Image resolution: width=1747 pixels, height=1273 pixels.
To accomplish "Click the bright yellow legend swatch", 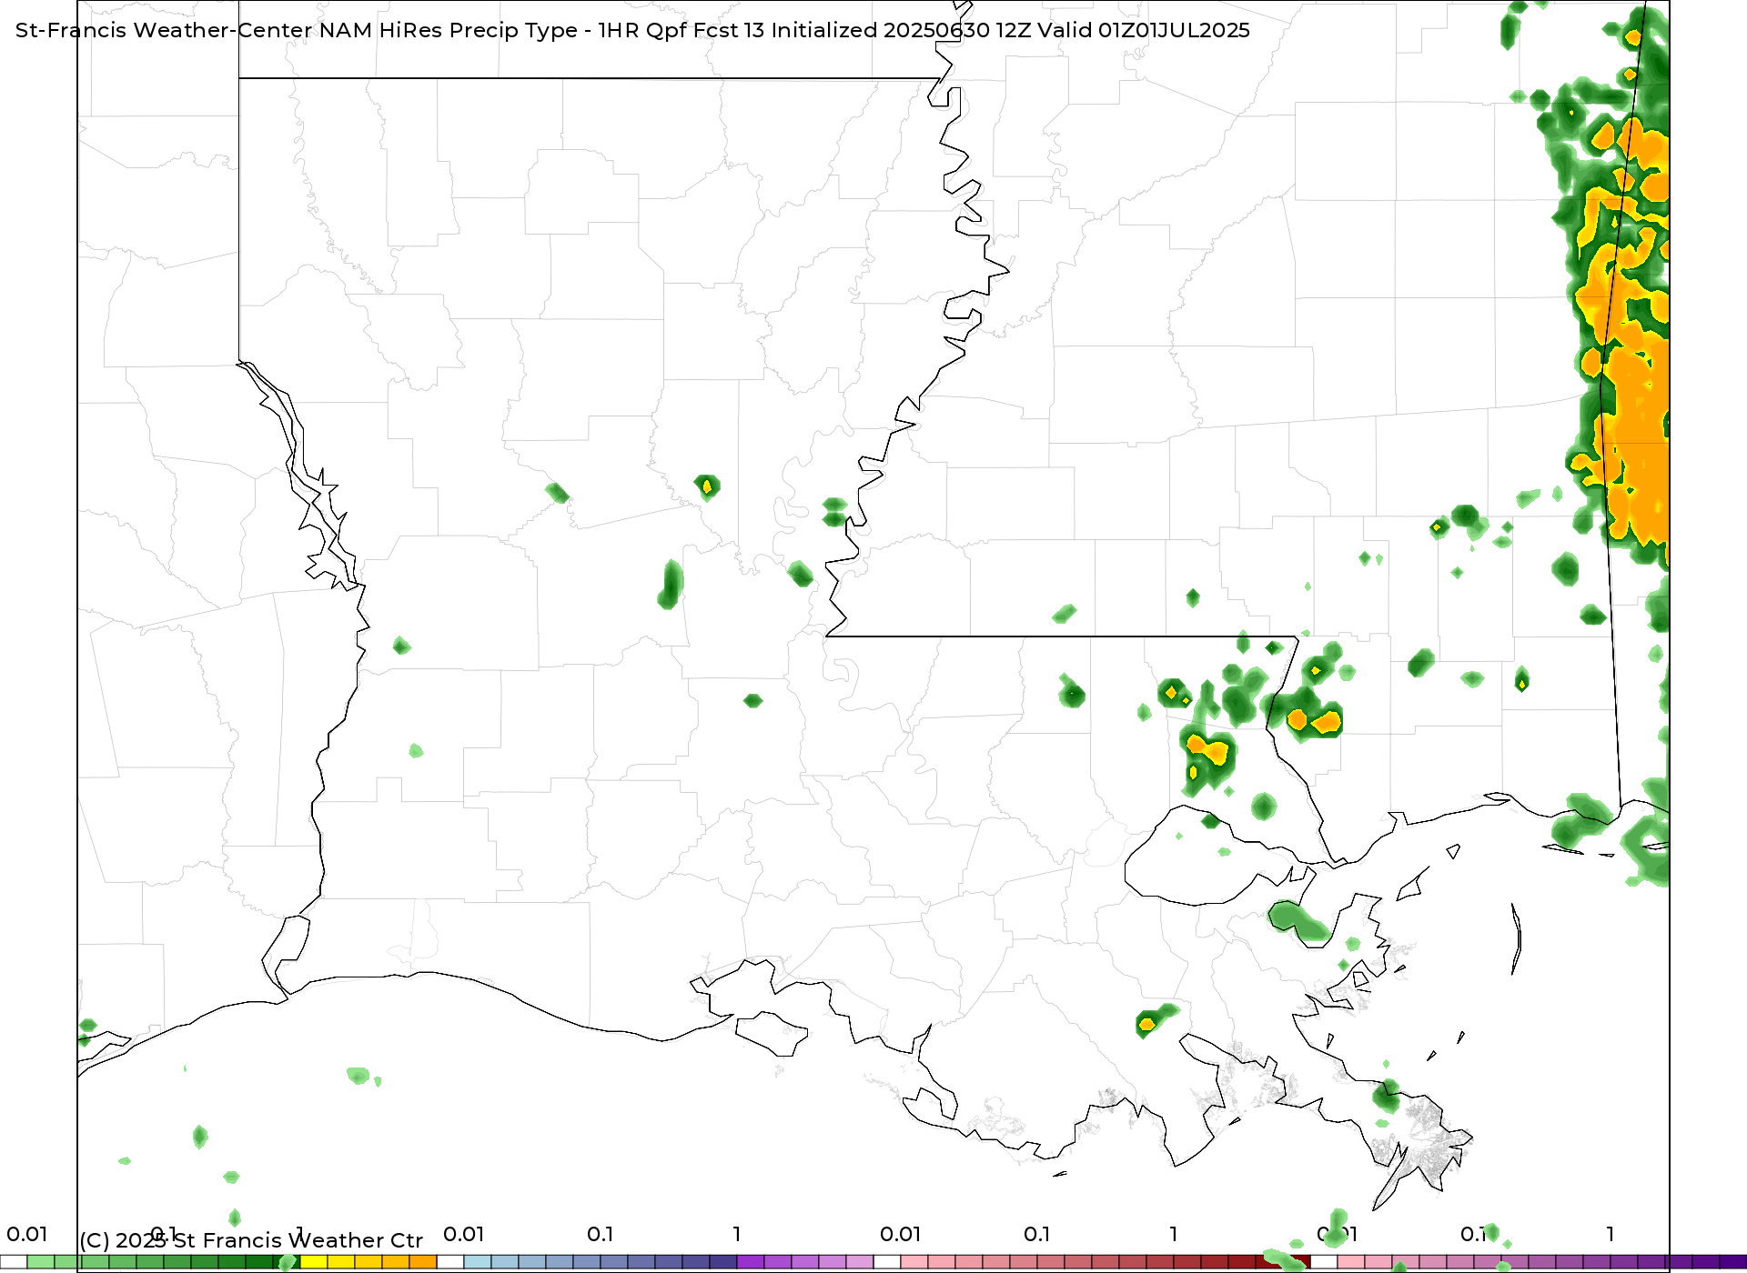I will click(314, 1262).
